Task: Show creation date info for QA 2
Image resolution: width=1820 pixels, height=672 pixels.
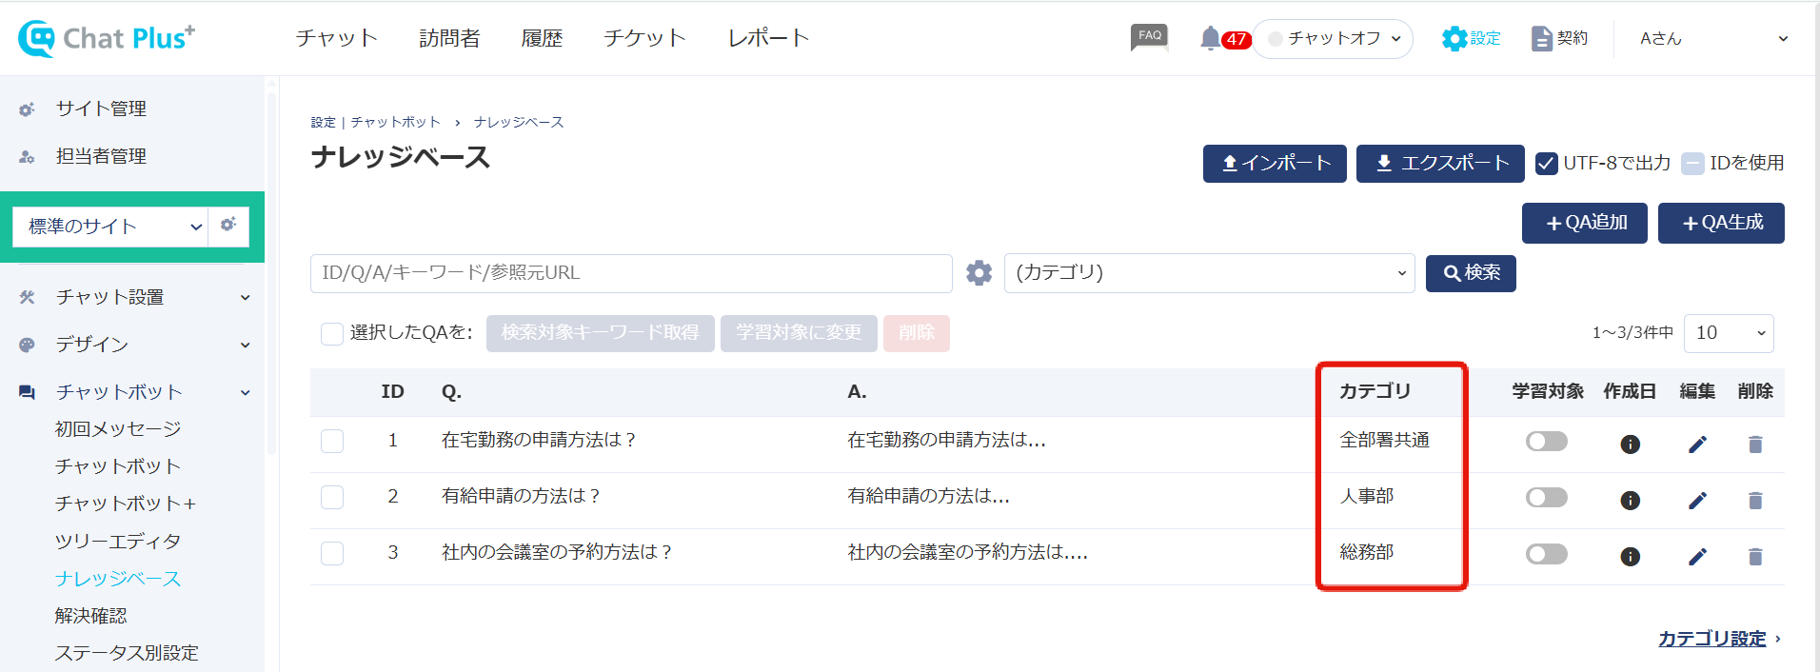Action: click(x=1630, y=501)
